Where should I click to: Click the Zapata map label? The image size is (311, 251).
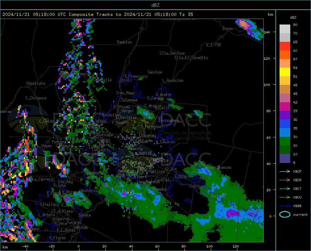(85, 215)
